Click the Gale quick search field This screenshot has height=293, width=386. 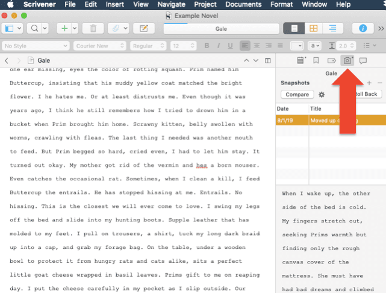click(222, 29)
